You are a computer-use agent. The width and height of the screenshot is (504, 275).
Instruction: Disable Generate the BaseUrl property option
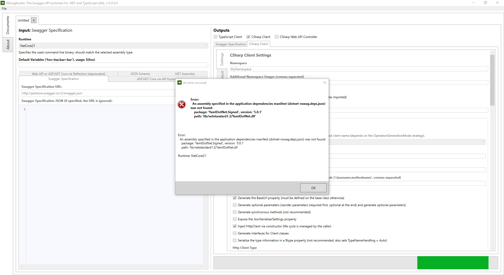coord(235,198)
